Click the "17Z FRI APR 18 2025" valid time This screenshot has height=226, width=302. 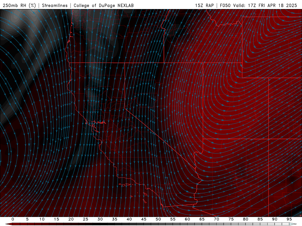pyautogui.click(x=273, y=5)
